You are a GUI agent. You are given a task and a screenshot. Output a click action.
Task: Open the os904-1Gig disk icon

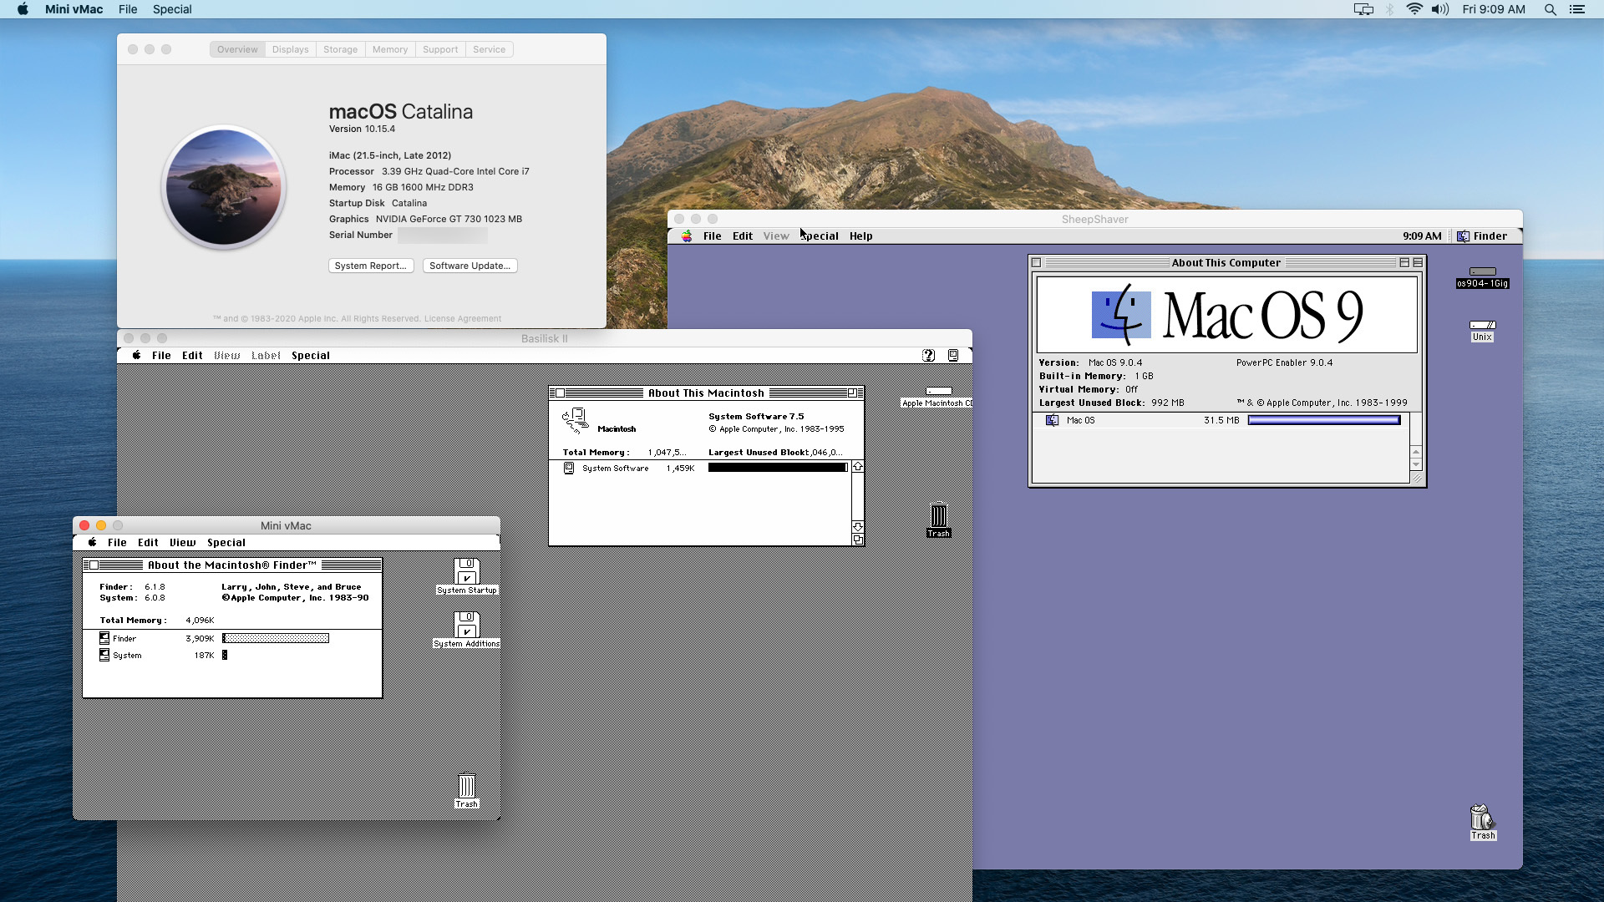pos(1482,272)
